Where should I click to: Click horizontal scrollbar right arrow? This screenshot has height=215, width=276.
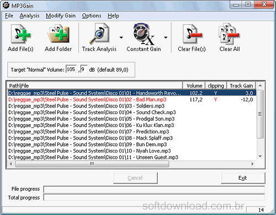tap(252, 164)
